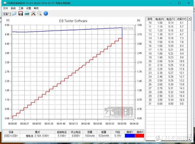The image size is (195, 144).
Task: Click the 0.000V end voltage value
Action: pos(76,136)
